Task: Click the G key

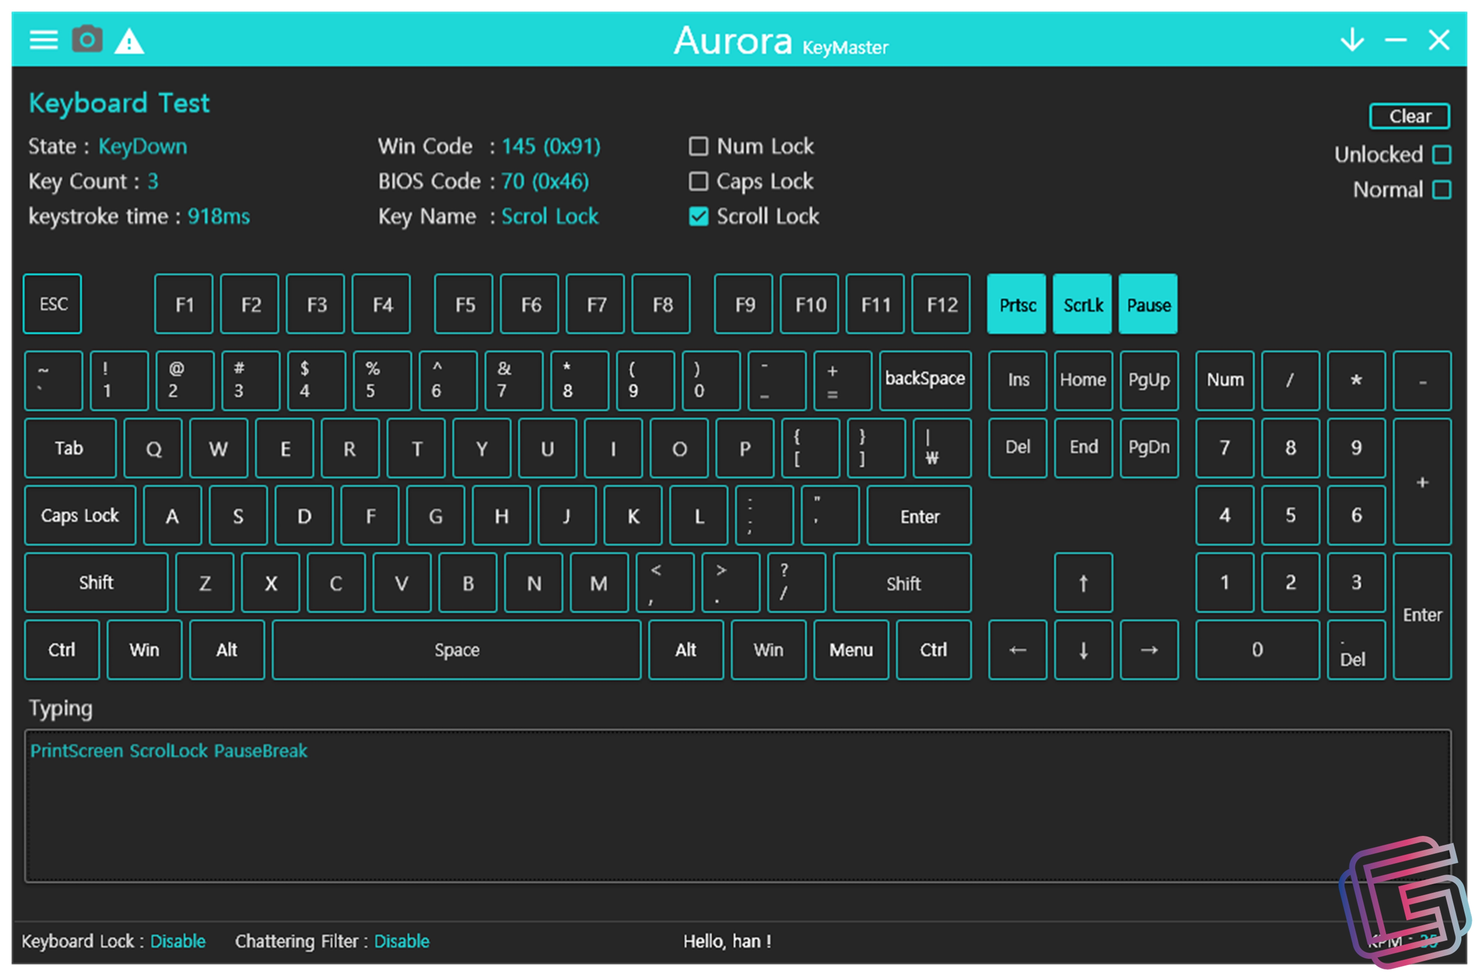Action: pos(435,515)
